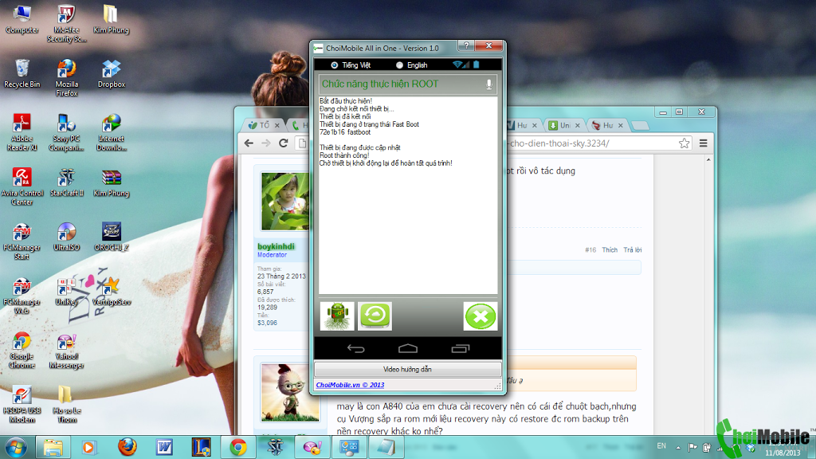This screenshot has height=459, width=816.
Task: Click the green refresh icon in ChoiMobile
Action: (375, 316)
